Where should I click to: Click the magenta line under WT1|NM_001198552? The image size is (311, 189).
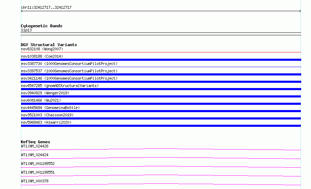[161, 166]
